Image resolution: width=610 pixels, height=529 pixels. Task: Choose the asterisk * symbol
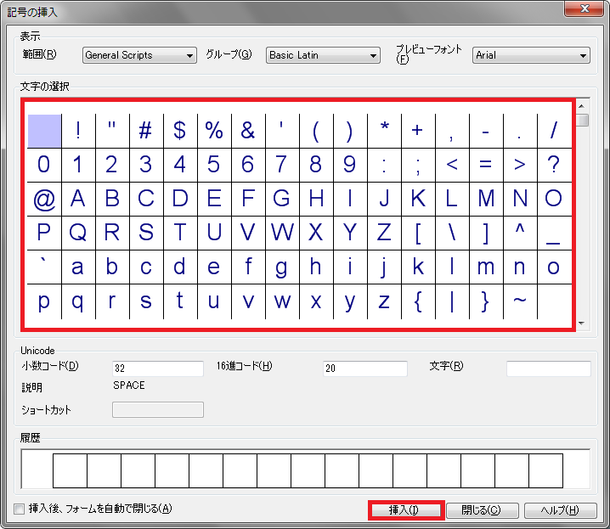(x=384, y=131)
